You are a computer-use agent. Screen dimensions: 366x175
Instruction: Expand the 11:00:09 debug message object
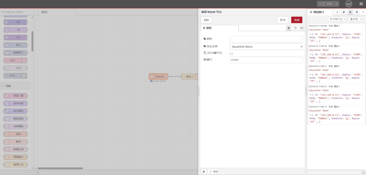coord(311,35)
